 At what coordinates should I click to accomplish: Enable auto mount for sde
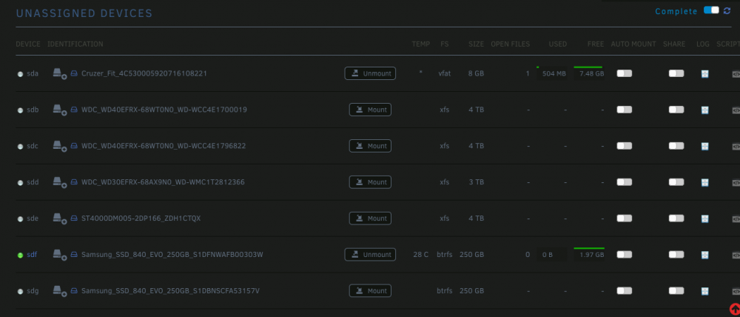coord(625,218)
